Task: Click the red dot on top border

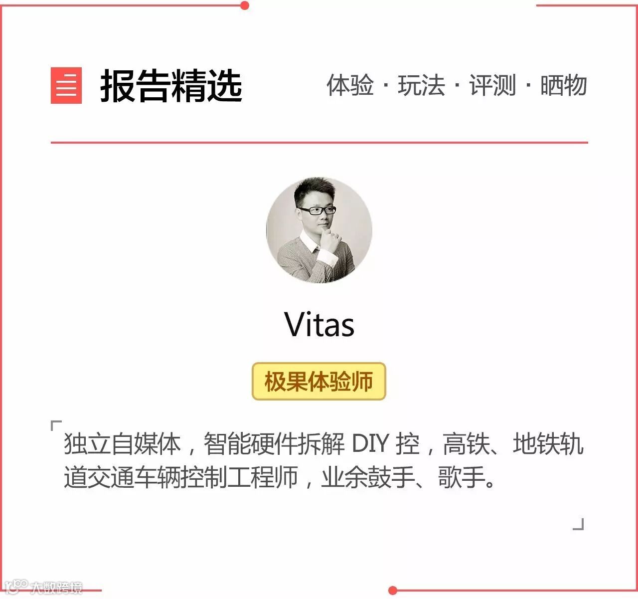Action: pos(244,5)
